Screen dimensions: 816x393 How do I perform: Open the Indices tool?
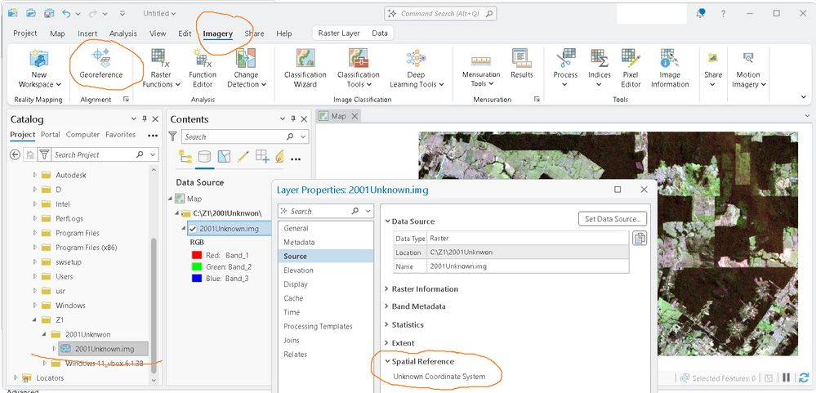pos(599,68)
